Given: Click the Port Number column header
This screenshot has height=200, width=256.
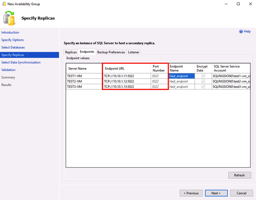Looking at the screenshot, I should point(160,68).
